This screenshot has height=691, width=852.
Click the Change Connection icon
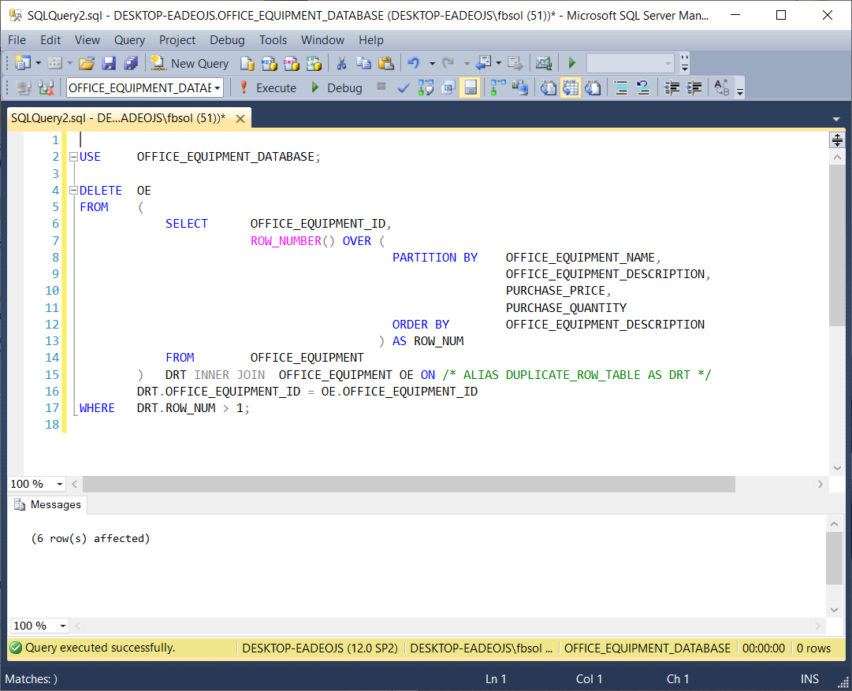46,87
